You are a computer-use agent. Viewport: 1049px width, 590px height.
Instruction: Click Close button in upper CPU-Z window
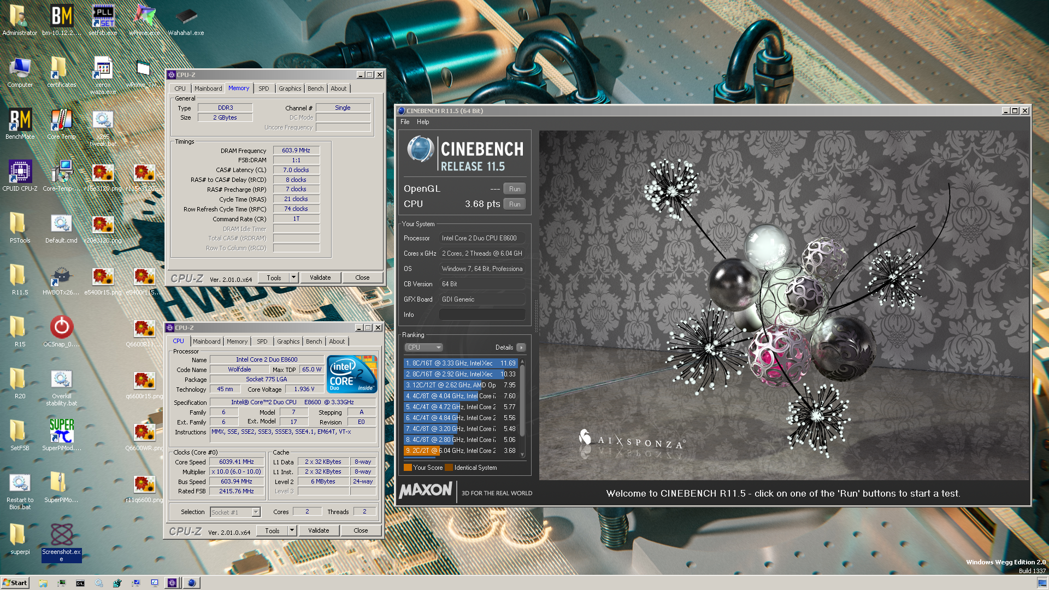click(362, 278)
